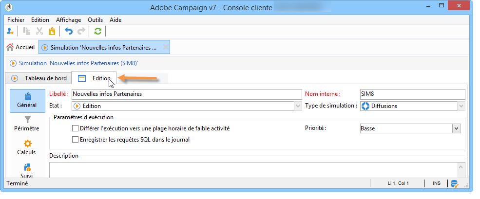Viewport: 480px width, 199px height.
Task: Enable Différer l'exécution vers plage horaire checkbox
Action: point(75,128)
